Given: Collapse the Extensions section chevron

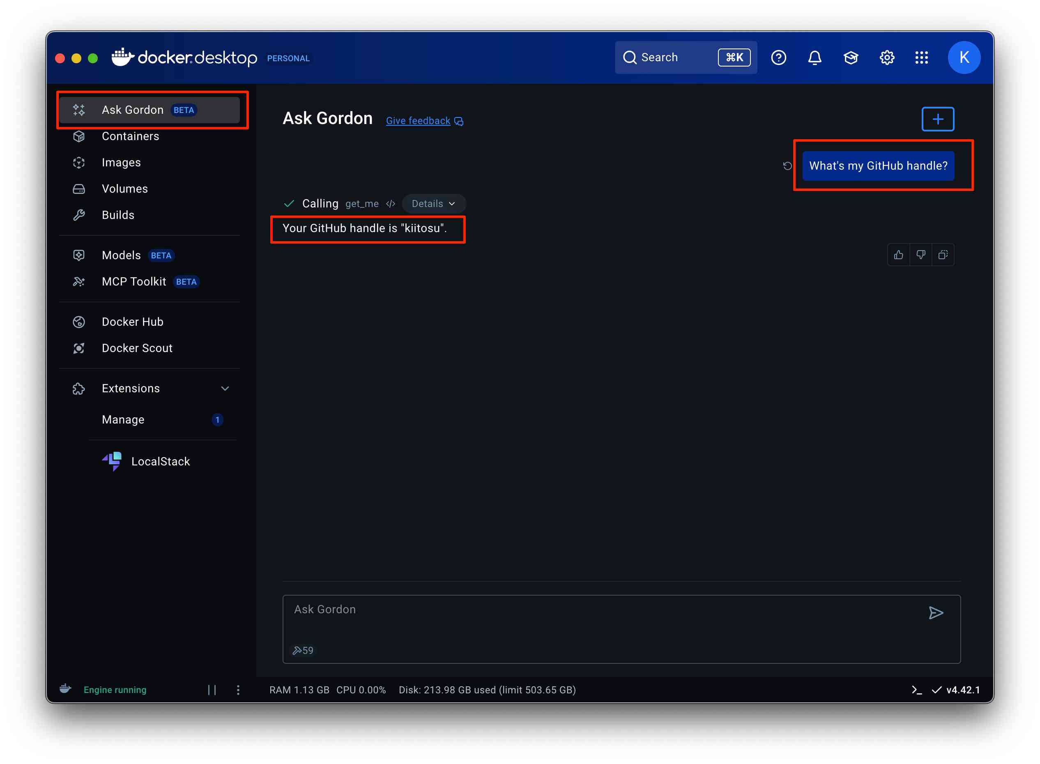Looking at the screenshot, I should 225,389.
